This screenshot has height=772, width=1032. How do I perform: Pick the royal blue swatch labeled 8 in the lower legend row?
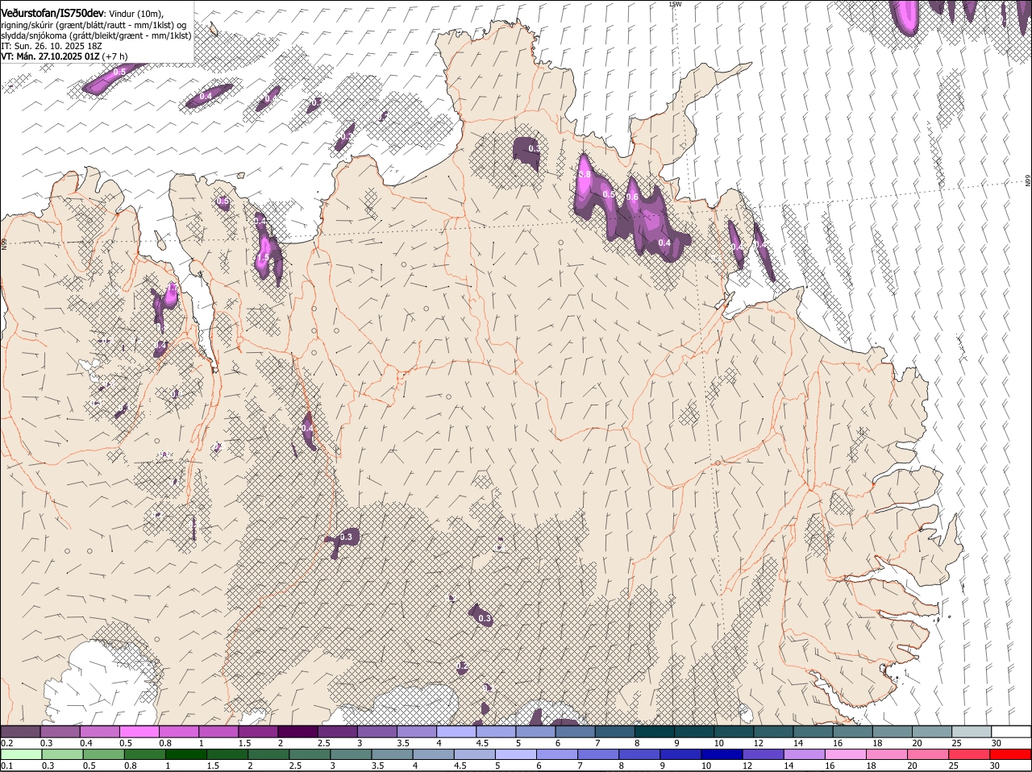(x=641, y=755)
